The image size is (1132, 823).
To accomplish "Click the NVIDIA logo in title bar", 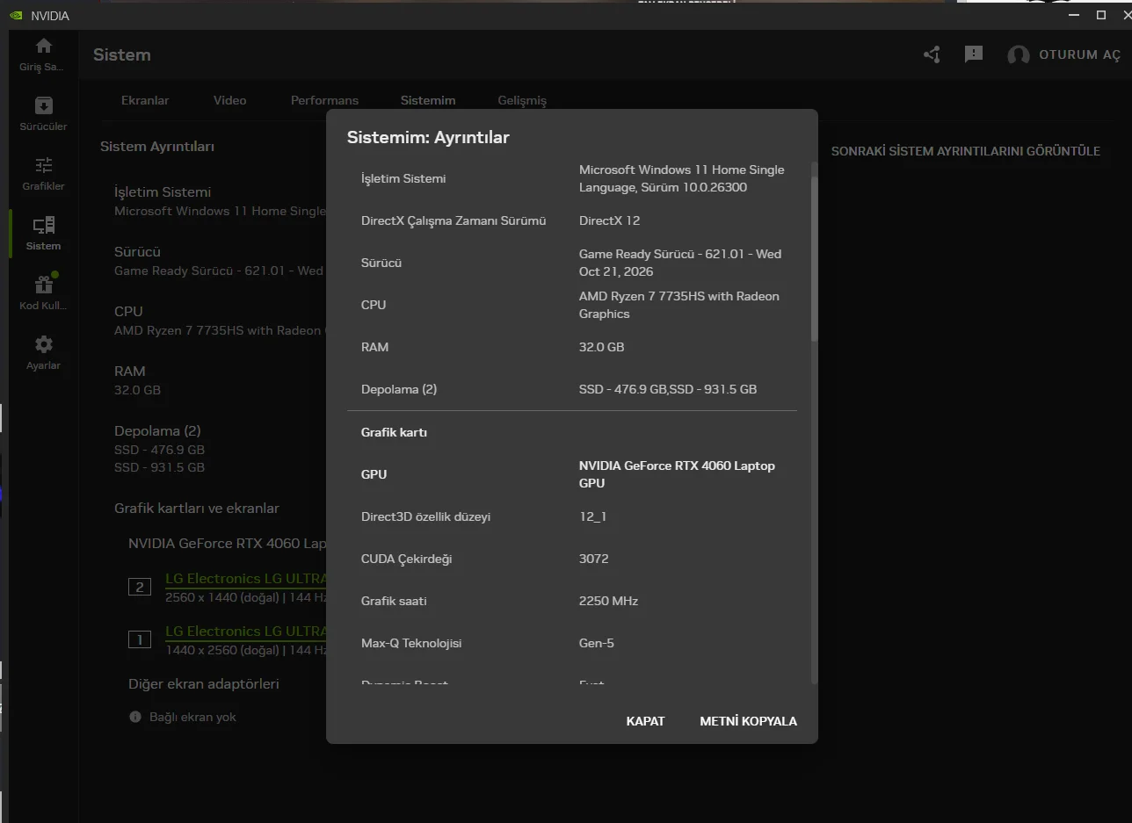I will tap(17, 16).
